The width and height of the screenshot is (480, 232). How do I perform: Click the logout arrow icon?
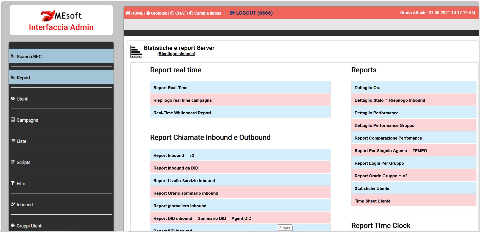tap(232, 13)
